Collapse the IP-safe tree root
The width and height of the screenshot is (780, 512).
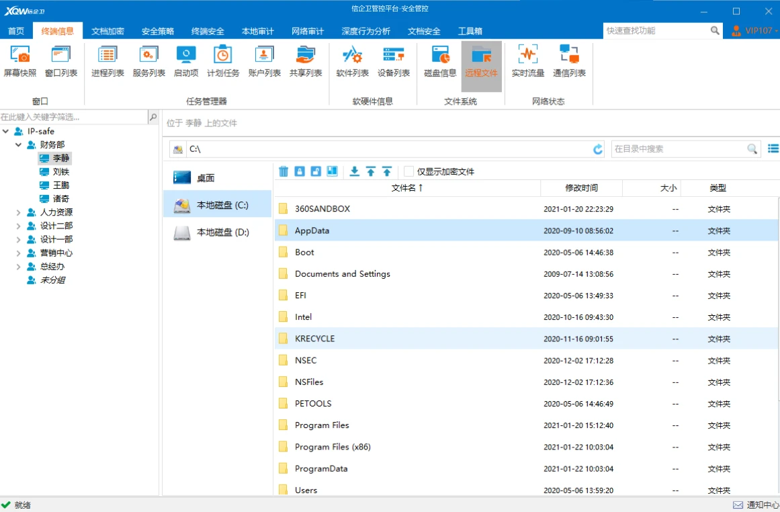click(6, 131)
